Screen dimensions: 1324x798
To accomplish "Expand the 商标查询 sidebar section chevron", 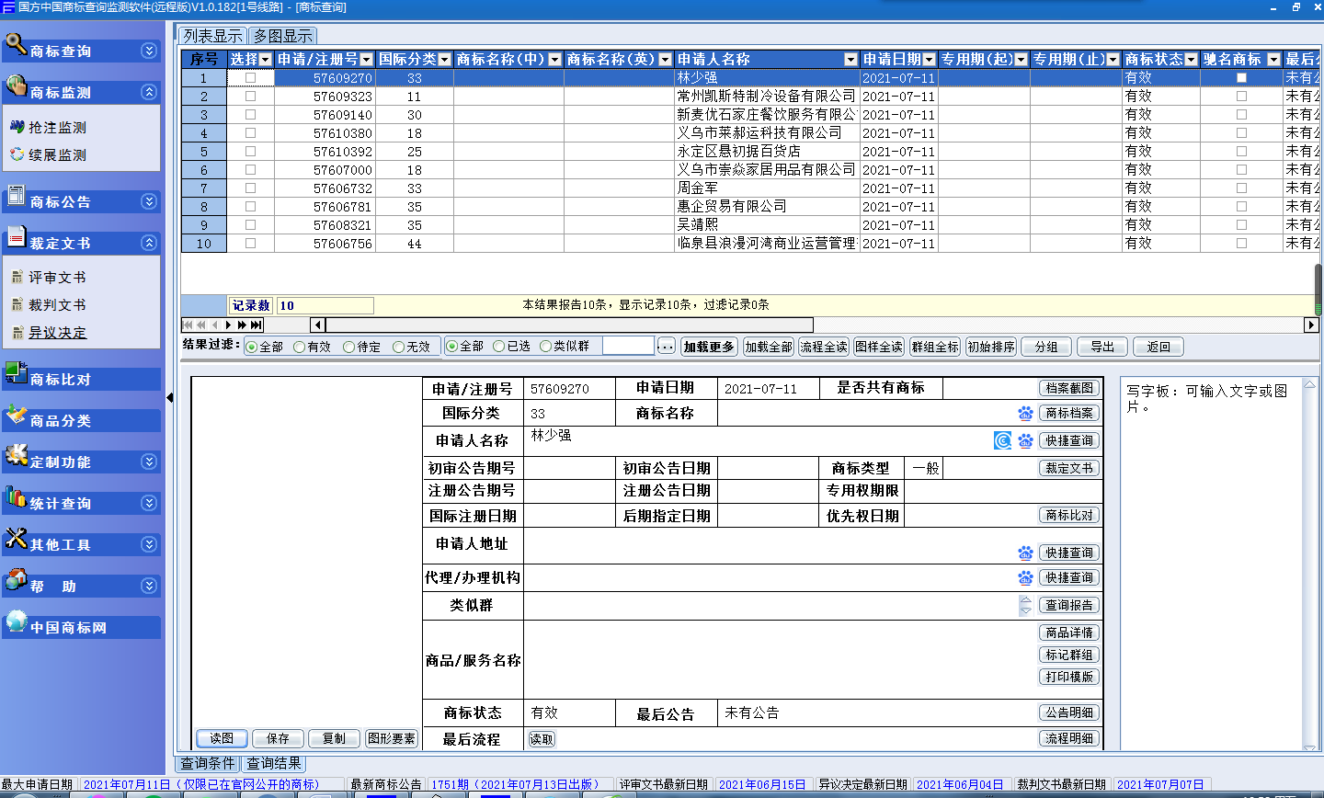I will point(149,51).
